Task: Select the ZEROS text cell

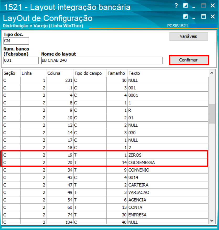Action: tap(168, 155)
